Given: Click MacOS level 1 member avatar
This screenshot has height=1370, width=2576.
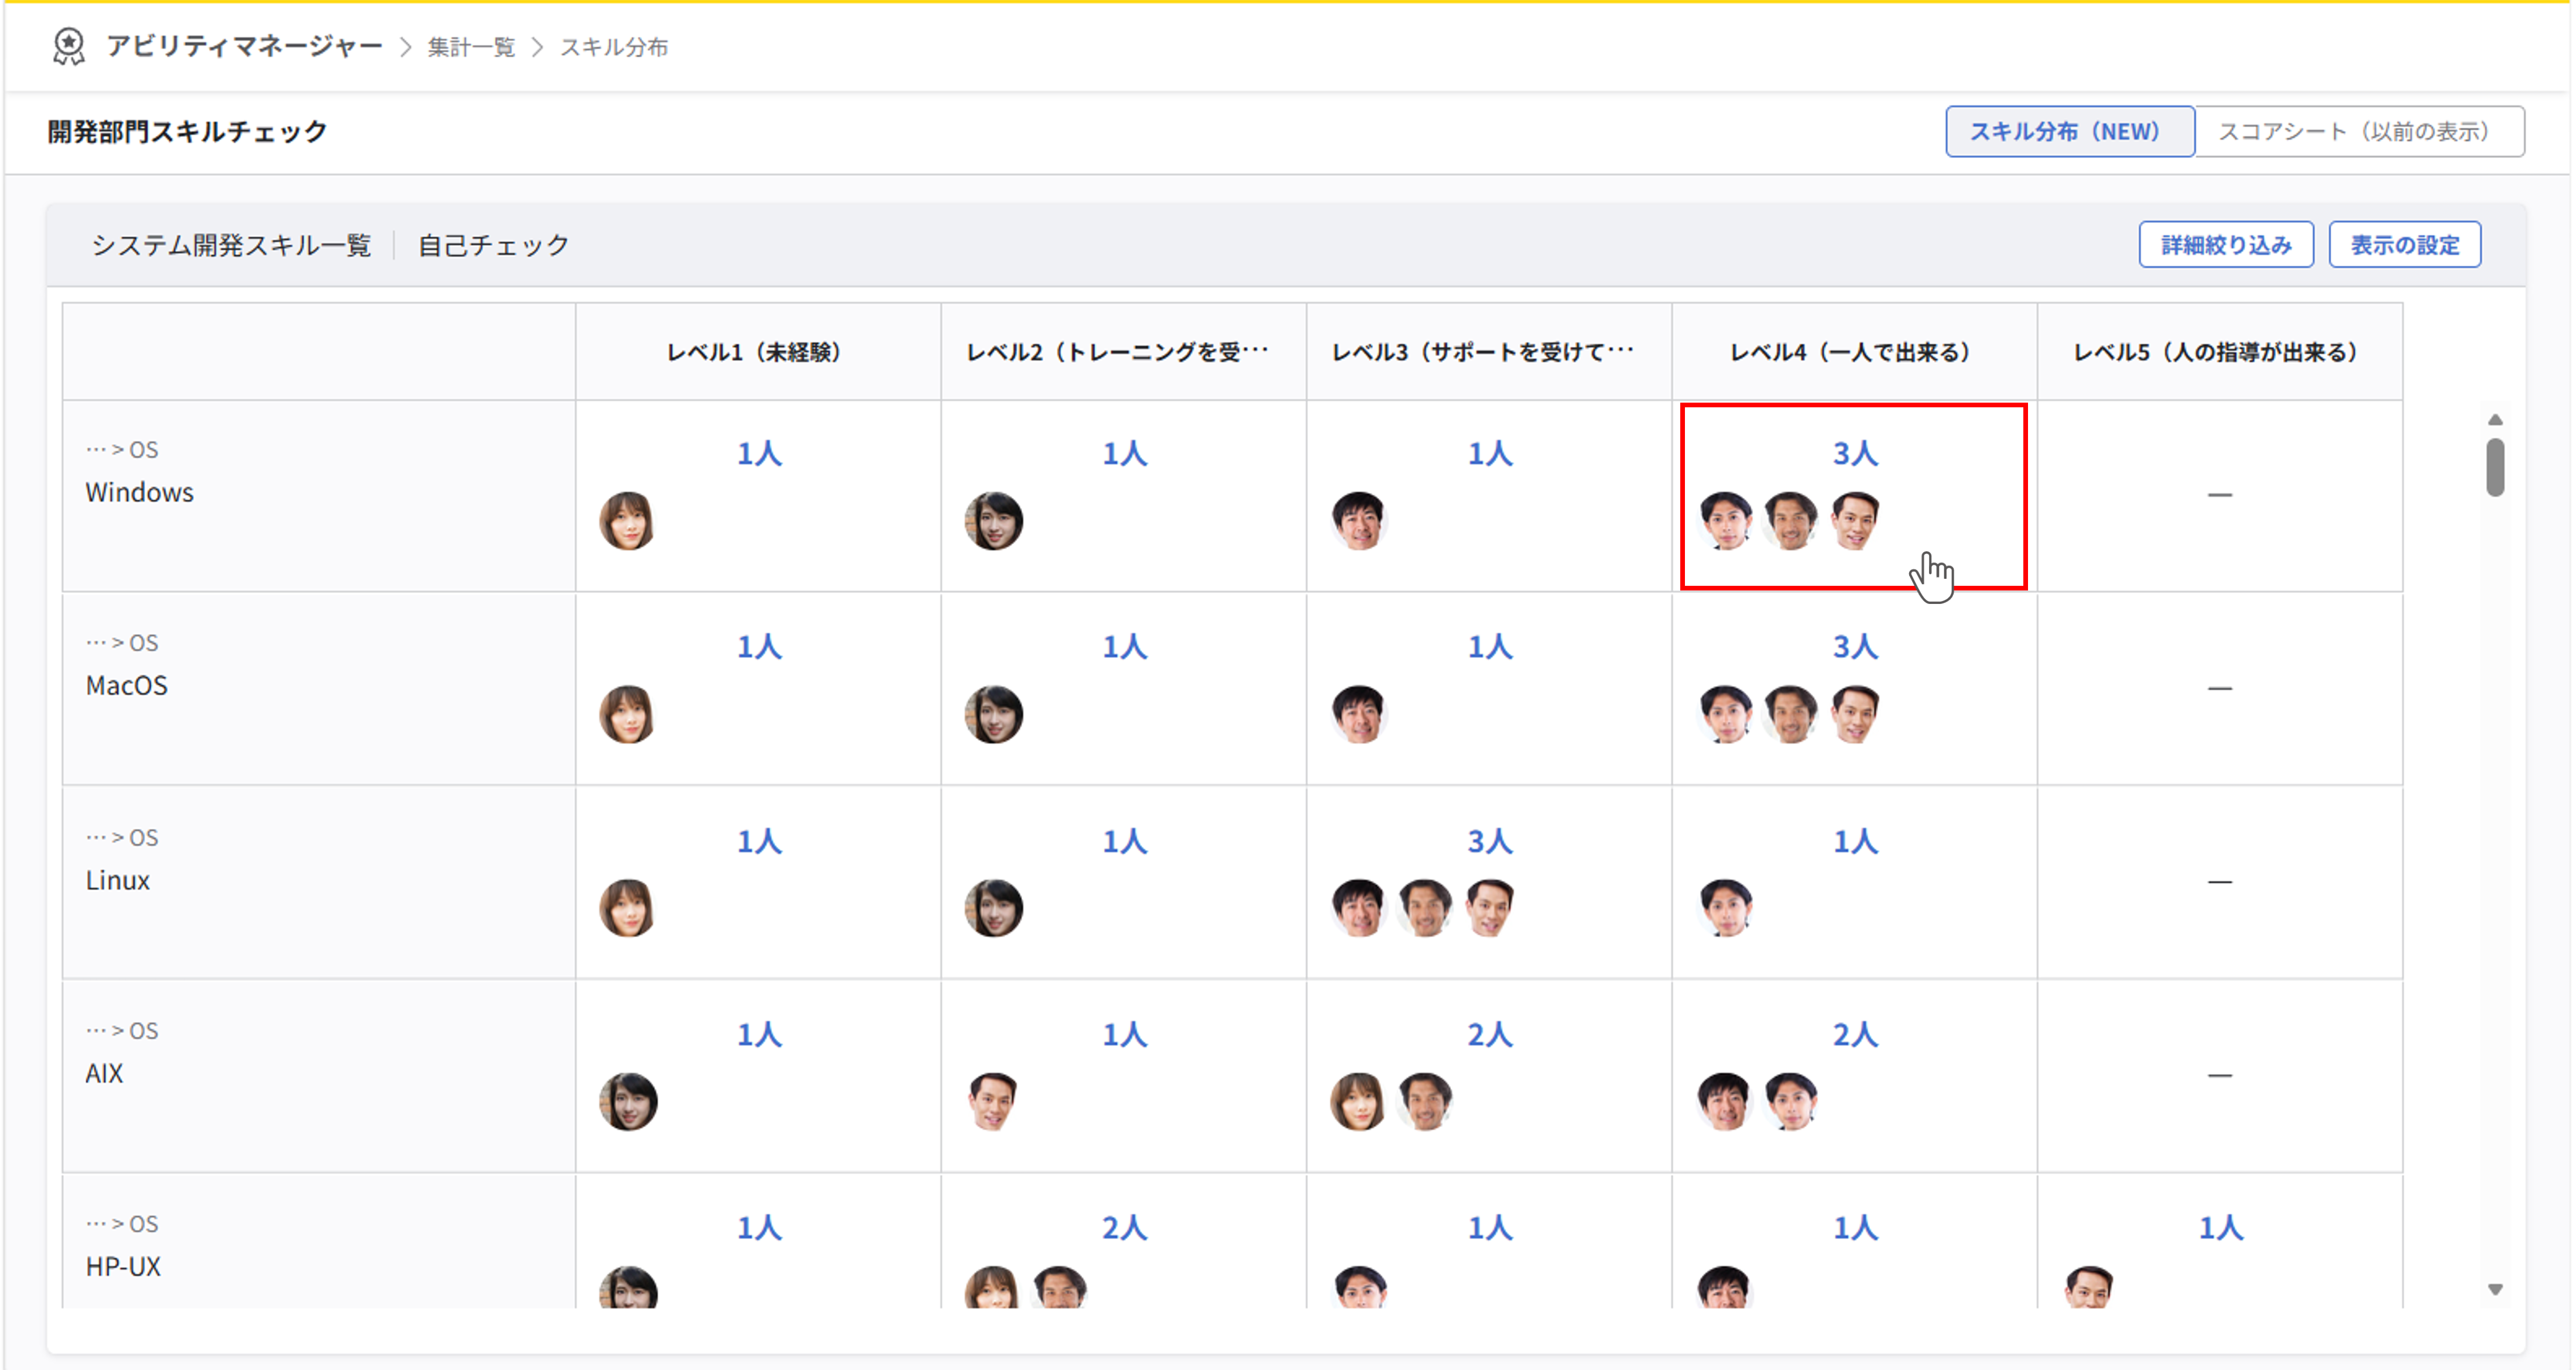Looking at the screenshot, I should (627, 715).
